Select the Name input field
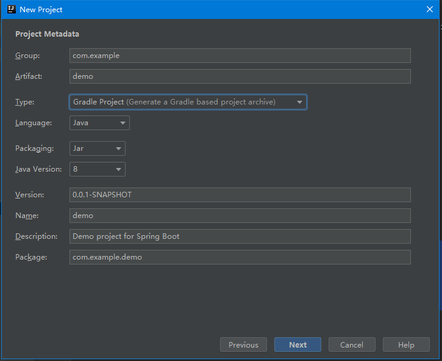 pyautogui.click(x=240, y=216)
